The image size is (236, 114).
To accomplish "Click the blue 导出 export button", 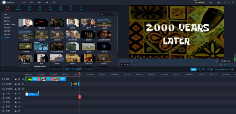I will [x=194, y=69].
